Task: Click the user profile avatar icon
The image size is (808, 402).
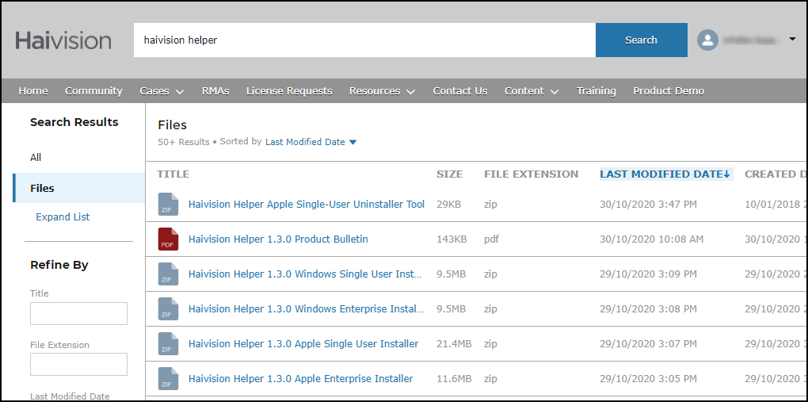Action: click(707, 40)
